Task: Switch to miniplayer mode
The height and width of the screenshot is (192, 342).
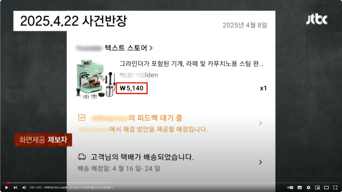Action: (x=317, y=187)
